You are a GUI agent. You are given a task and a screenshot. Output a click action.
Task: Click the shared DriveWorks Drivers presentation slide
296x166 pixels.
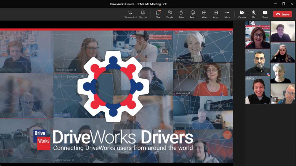click(x=116, y=96)
